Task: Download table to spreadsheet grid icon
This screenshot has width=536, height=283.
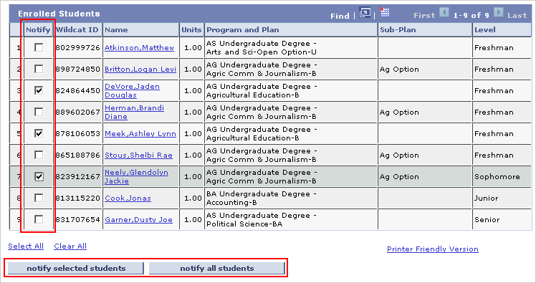Action: click(x=385, y=12)
